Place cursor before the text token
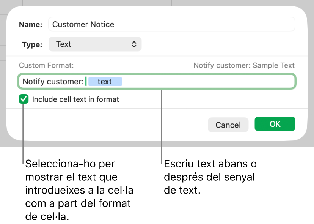This screenshot has width=314, height=224. pyautogui.click(x=86, y=81)
